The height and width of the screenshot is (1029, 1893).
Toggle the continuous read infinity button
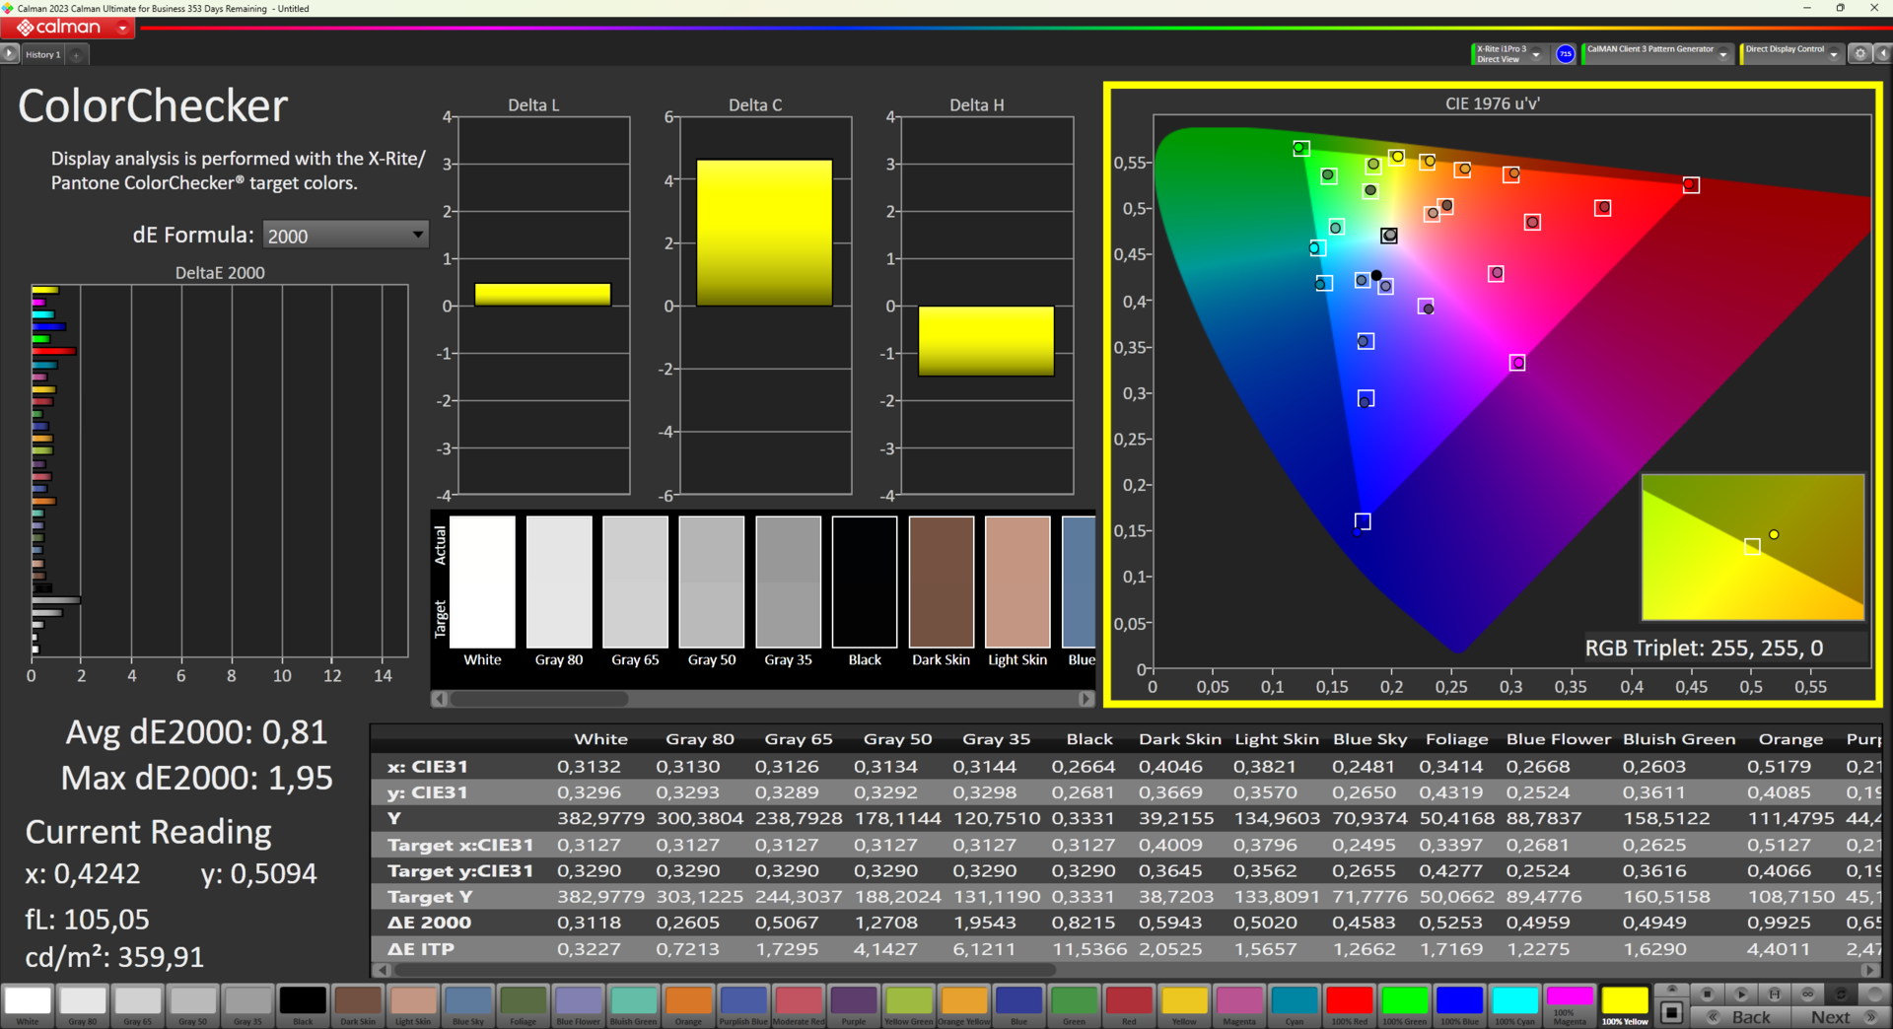click(1807, 994)
